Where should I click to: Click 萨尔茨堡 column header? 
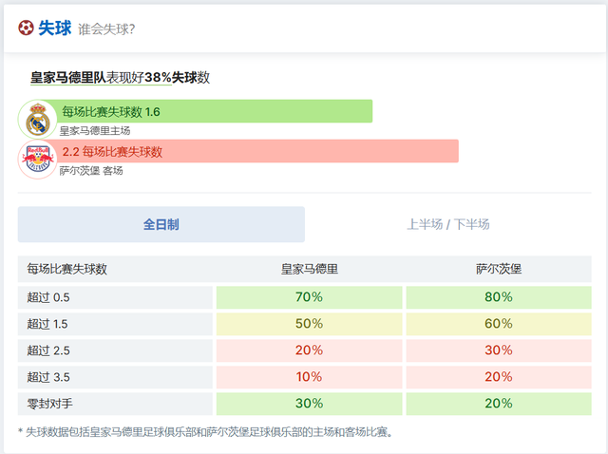[x=499, y=270]
